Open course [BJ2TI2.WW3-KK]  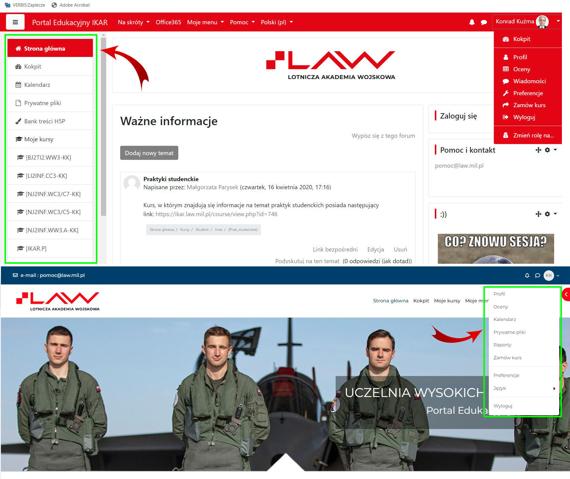click(50, 157)
